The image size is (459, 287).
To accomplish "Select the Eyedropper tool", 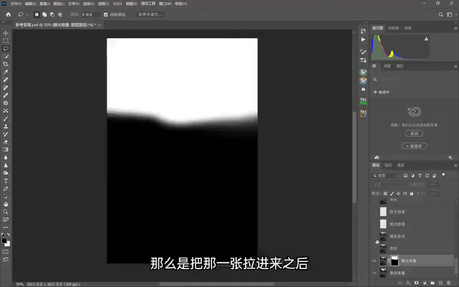I will [5, 72].
